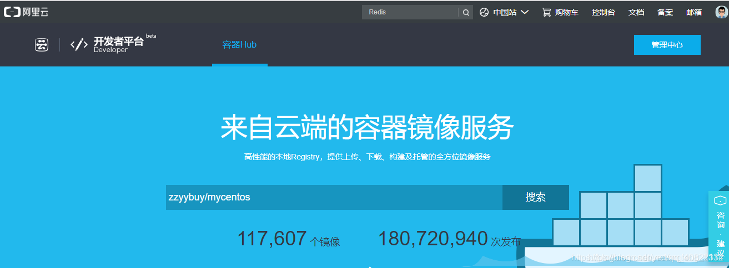Click the 117,607 images count text
This screenshot has width=729, height=268.
click(272, 239)
